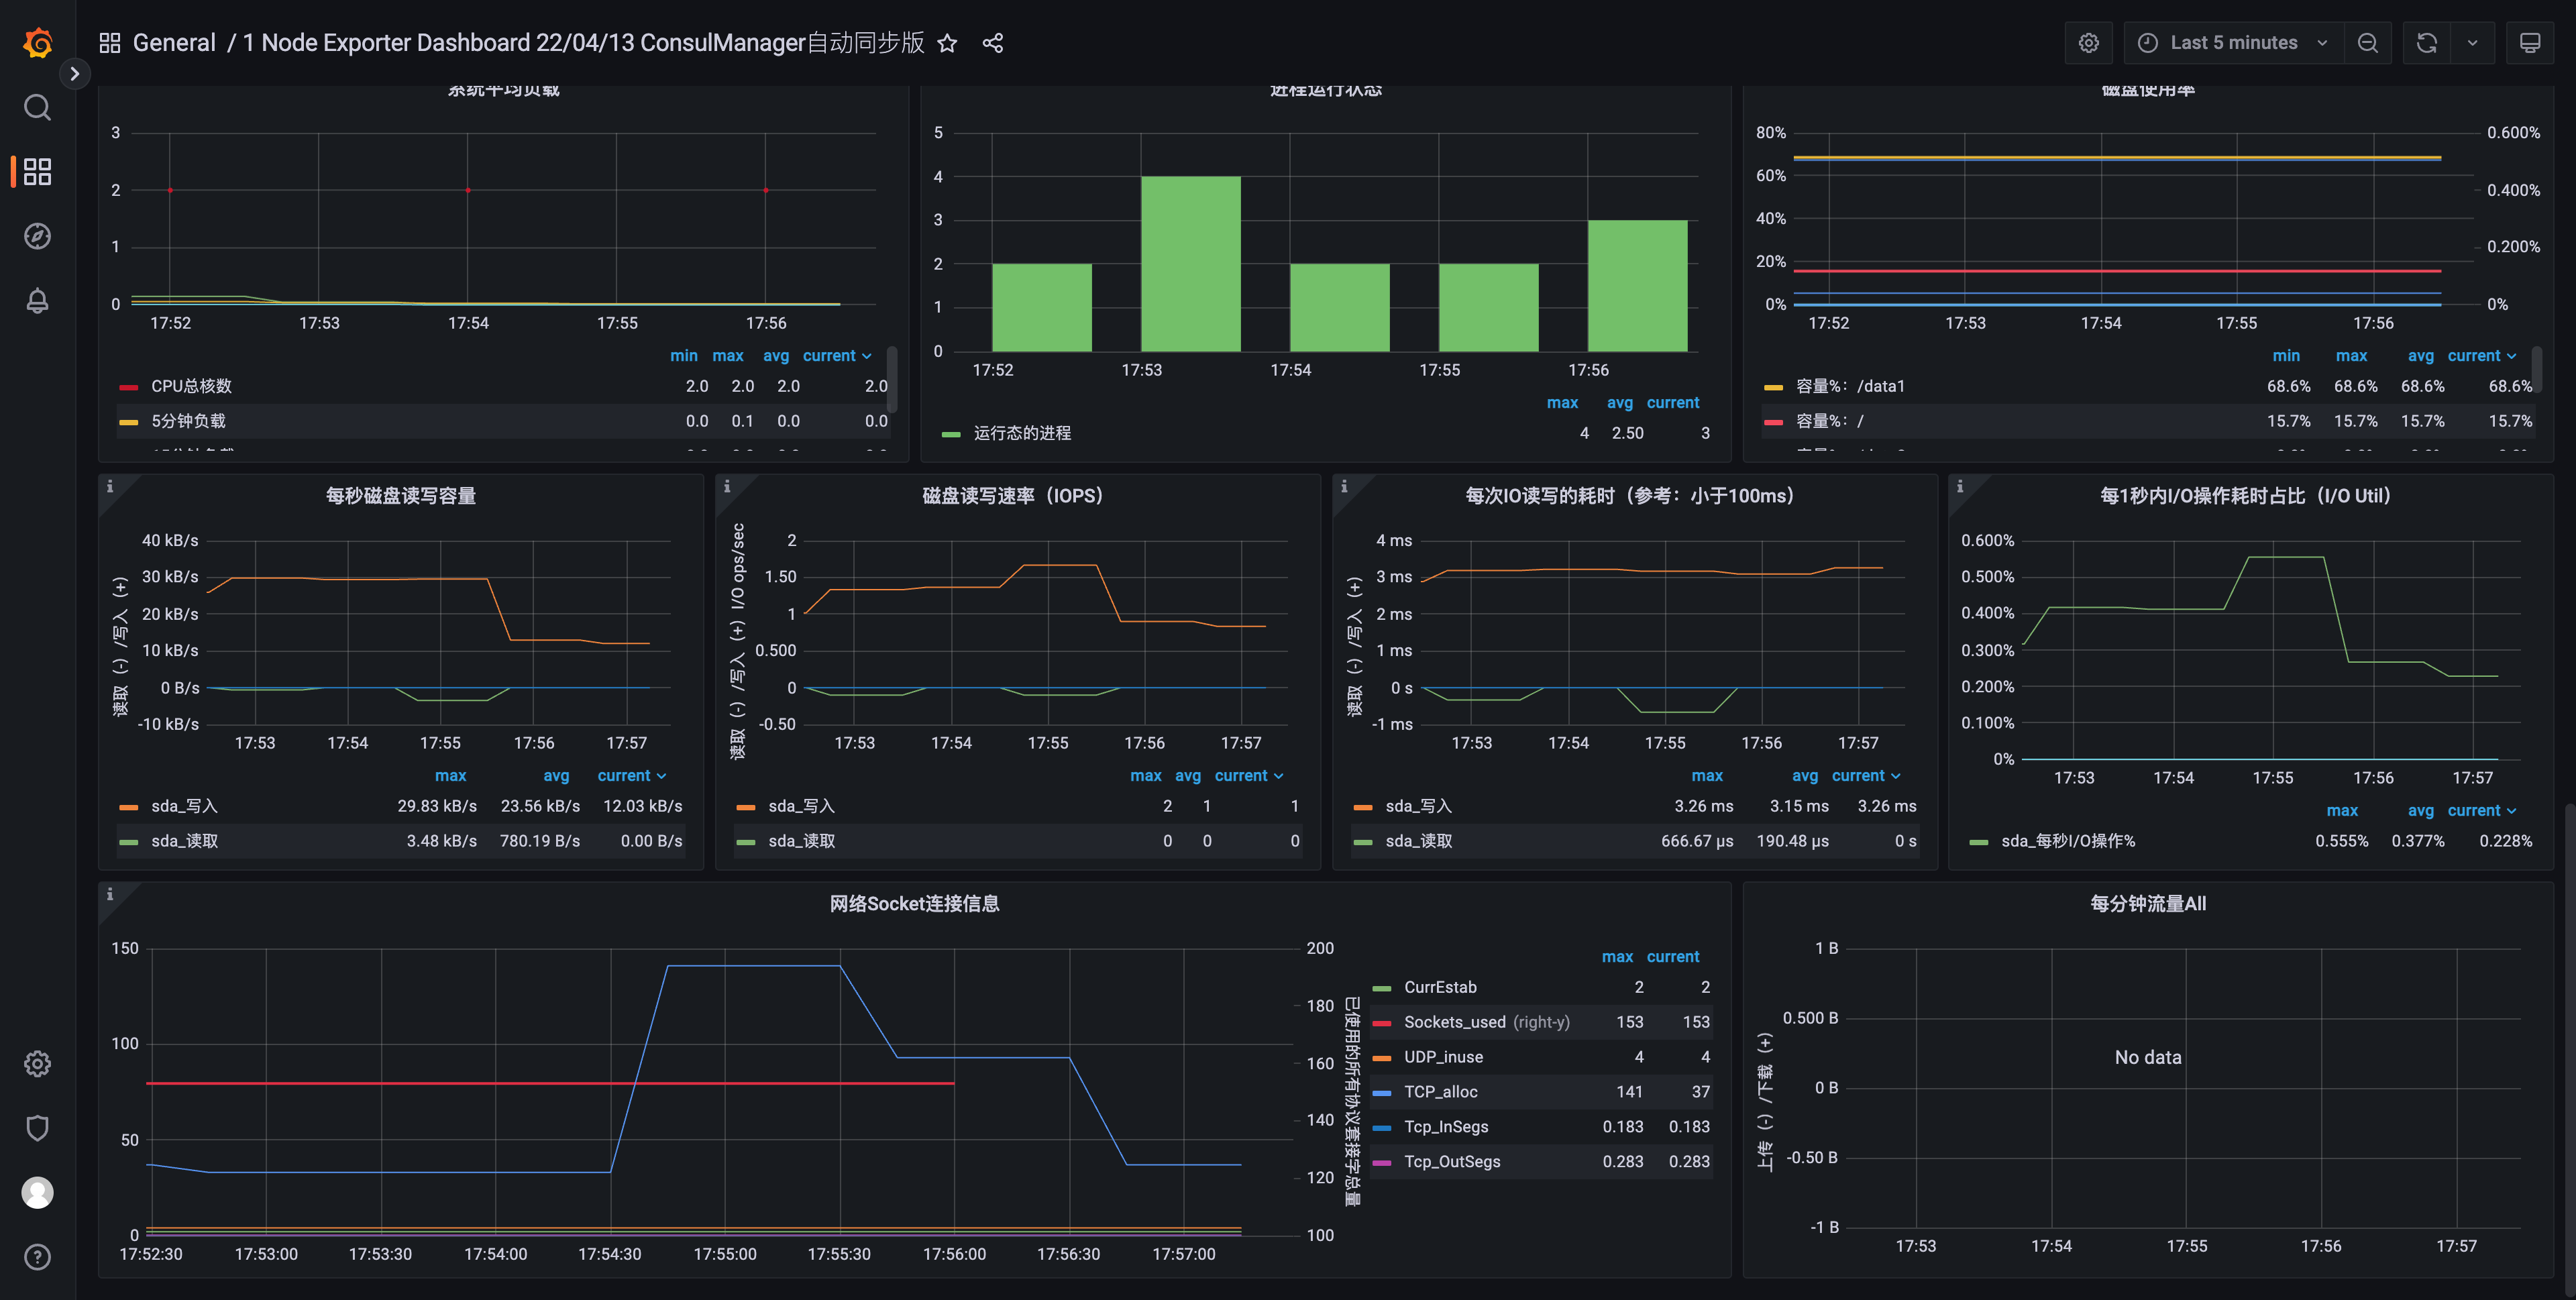Open the user profile avatar
Image resolution: width=2576 pixels, height=1300 pixels.
37,1192
